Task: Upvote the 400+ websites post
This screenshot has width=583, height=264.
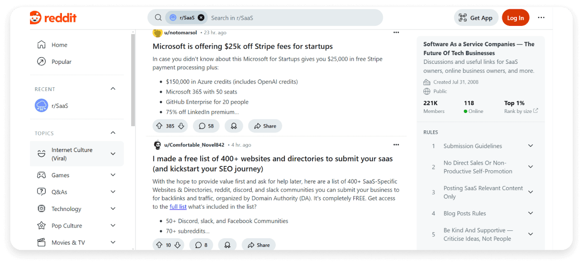Action: click(159, 245)
